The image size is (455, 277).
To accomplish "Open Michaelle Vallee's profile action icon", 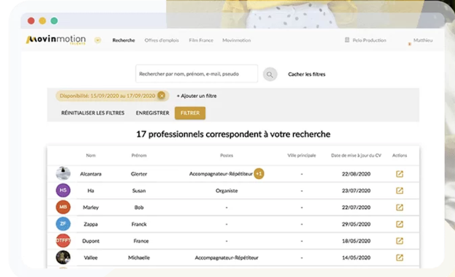I will coord(400,257).
